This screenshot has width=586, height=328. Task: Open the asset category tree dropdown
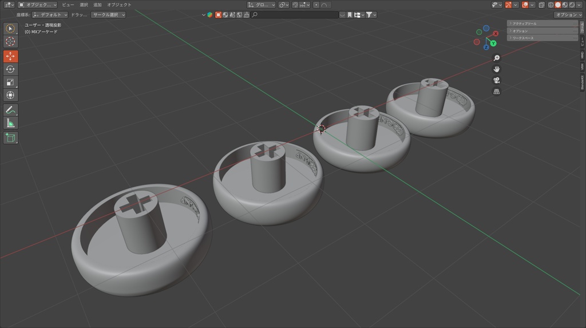[x=359, y=14]
